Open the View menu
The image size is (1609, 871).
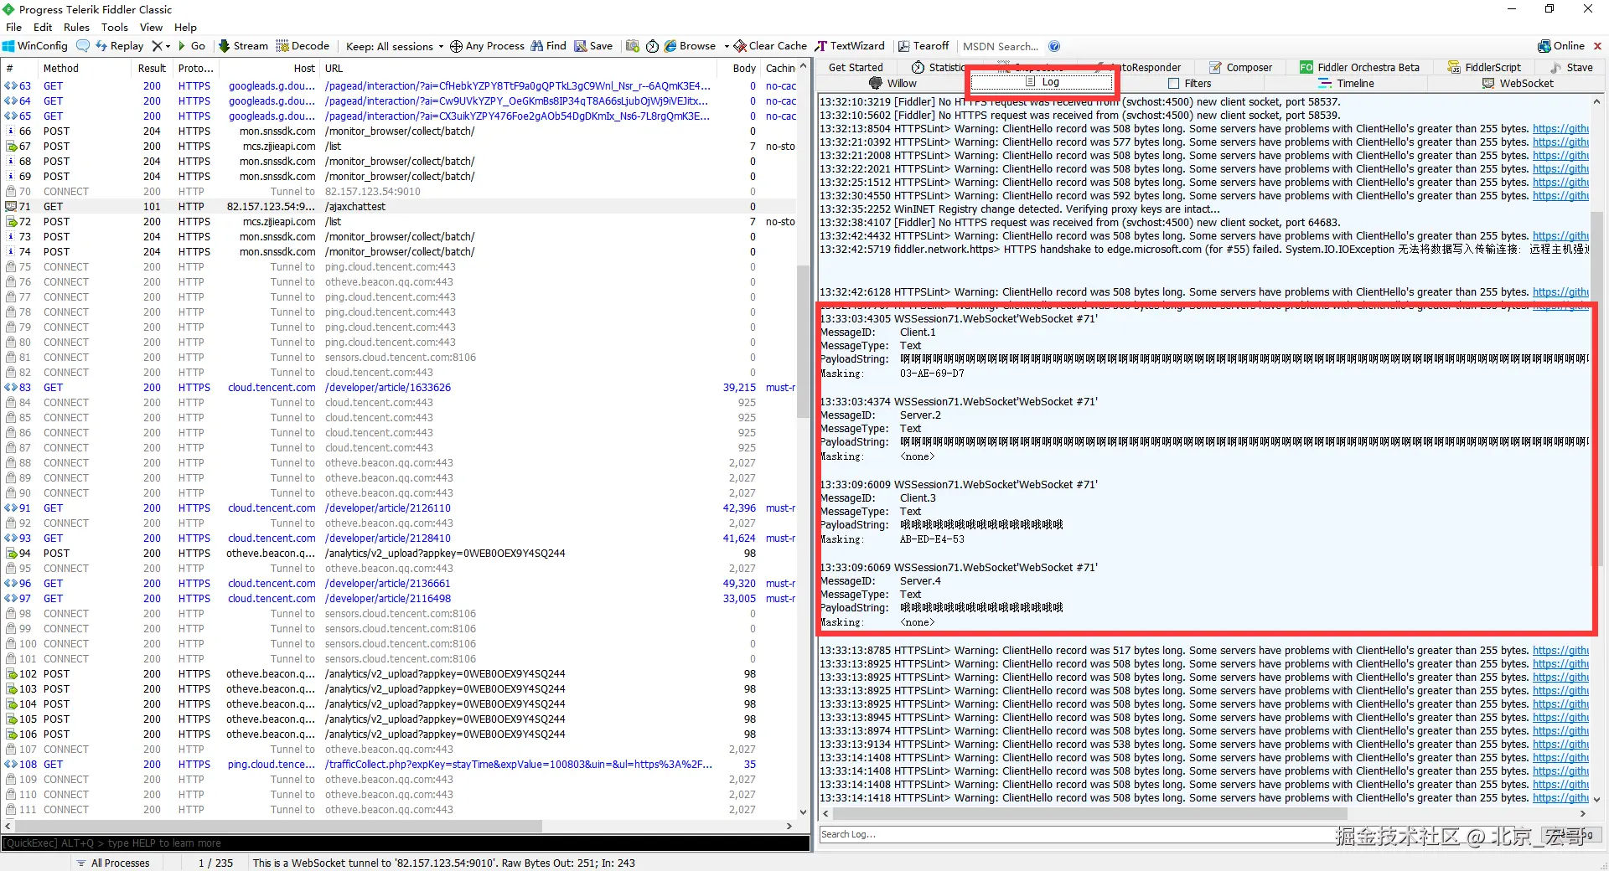pyautogui.click(x=151, y=27)
